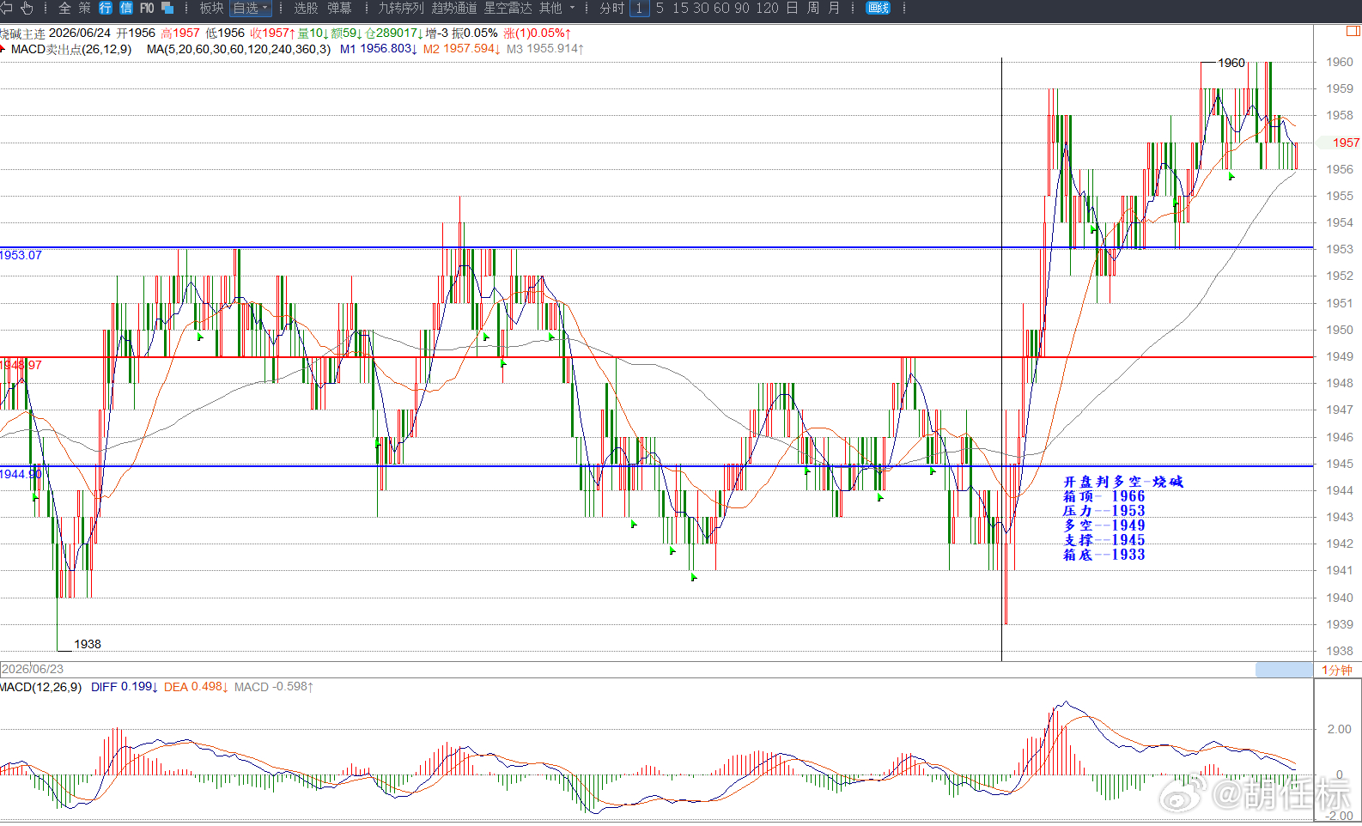Apply the 趋势通道 indicator
Viewport: 1362px width, 826px height.
(x=454, y=8)
